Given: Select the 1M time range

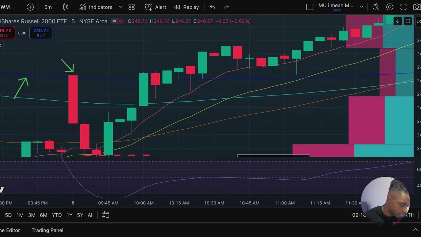Looking at the screenshot, I should (x=20, y=215).
